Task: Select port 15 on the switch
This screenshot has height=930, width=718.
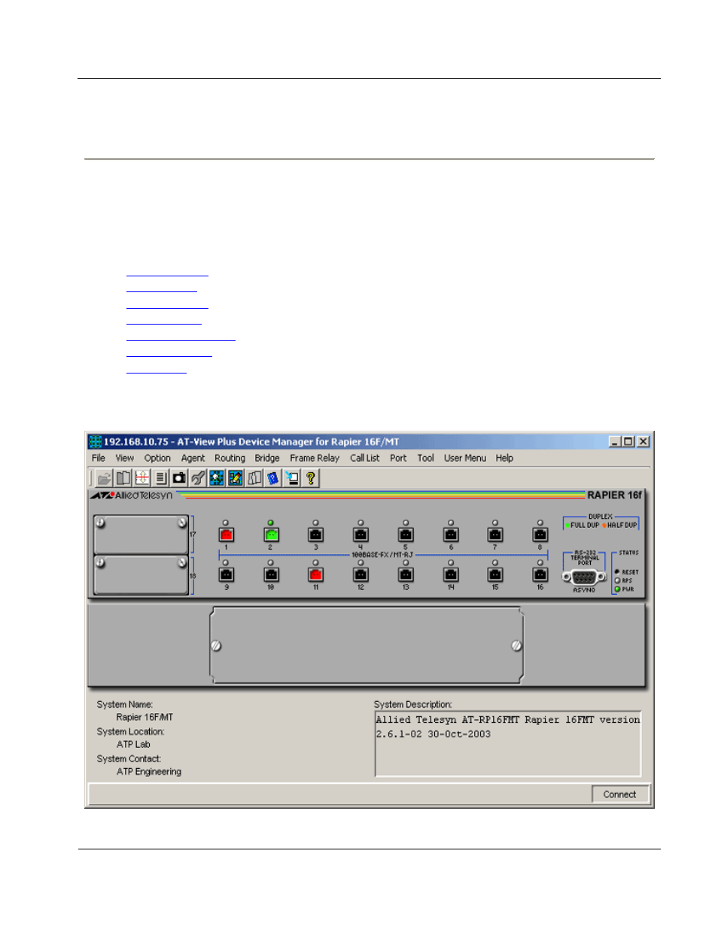Action: (495, 575)
